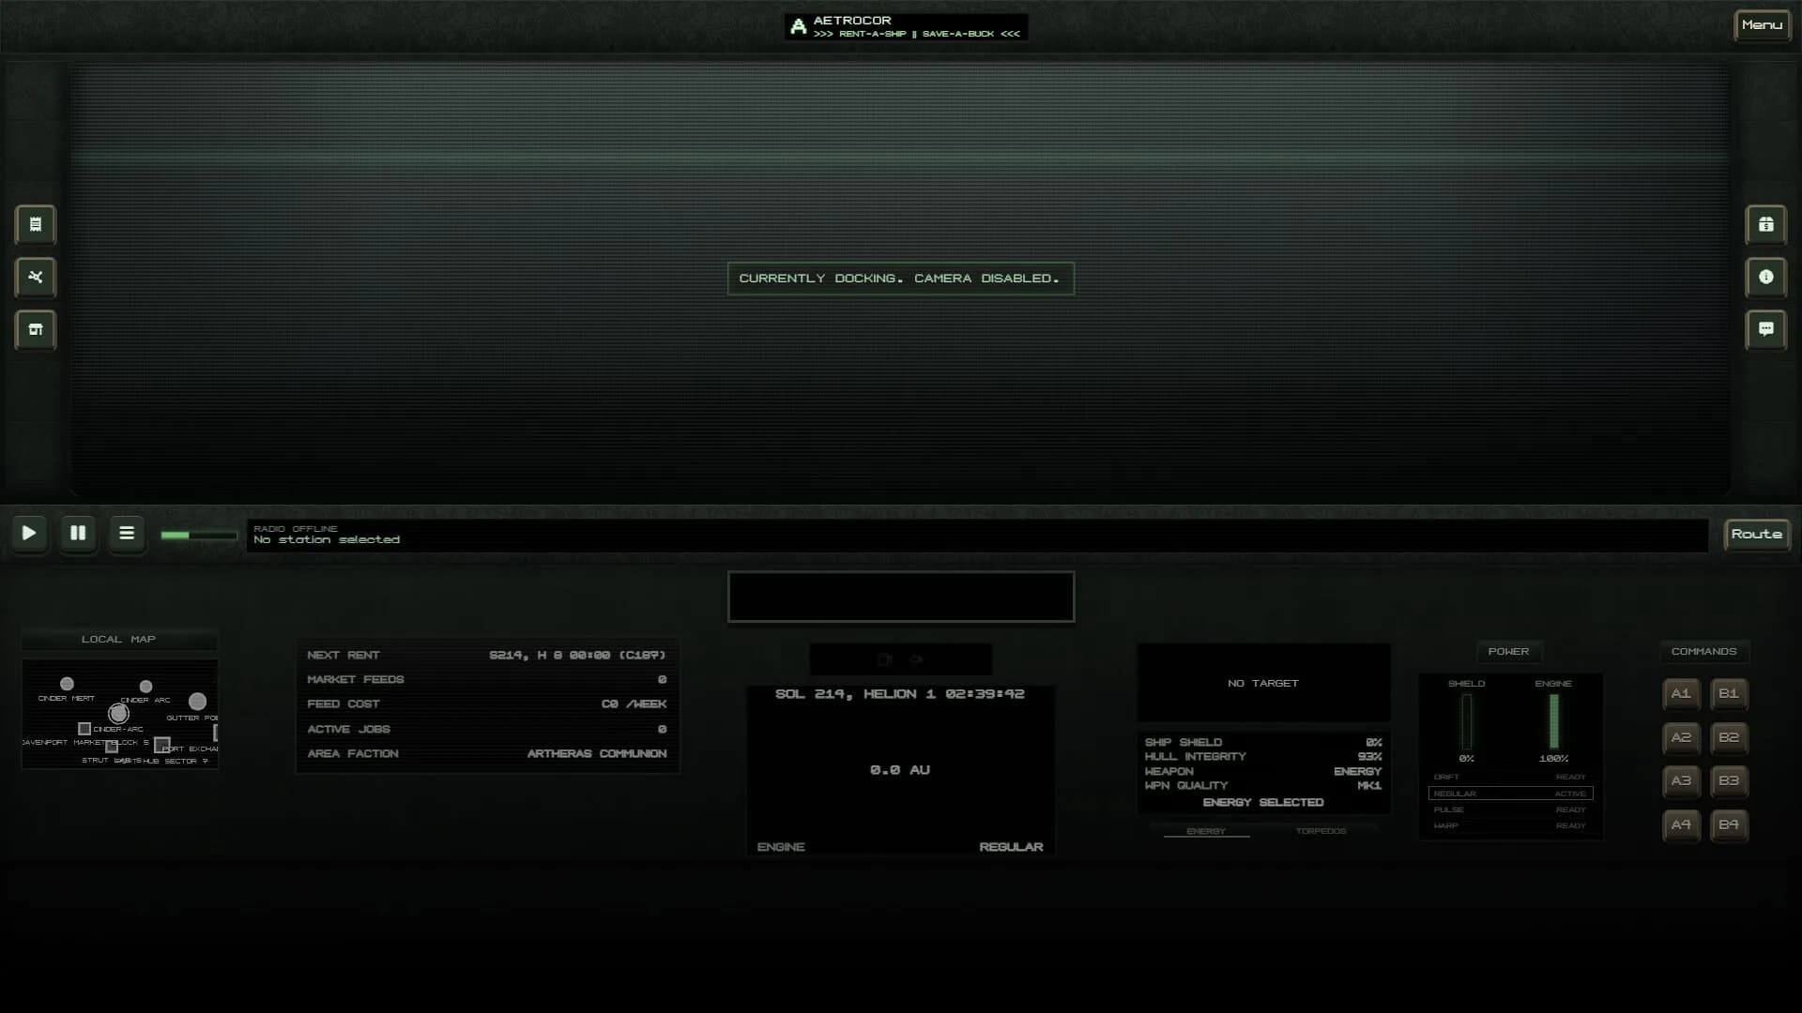This screenshot has height=1013, width=1802.
Task: Click the 'C0 /WEEK' feed cost value
Action: coord(634,704)
